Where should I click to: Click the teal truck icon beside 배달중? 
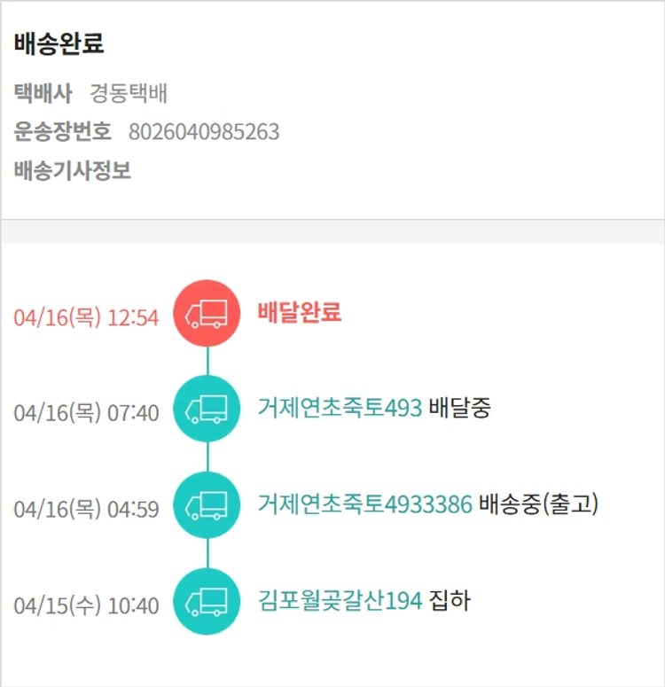[207, 409]
